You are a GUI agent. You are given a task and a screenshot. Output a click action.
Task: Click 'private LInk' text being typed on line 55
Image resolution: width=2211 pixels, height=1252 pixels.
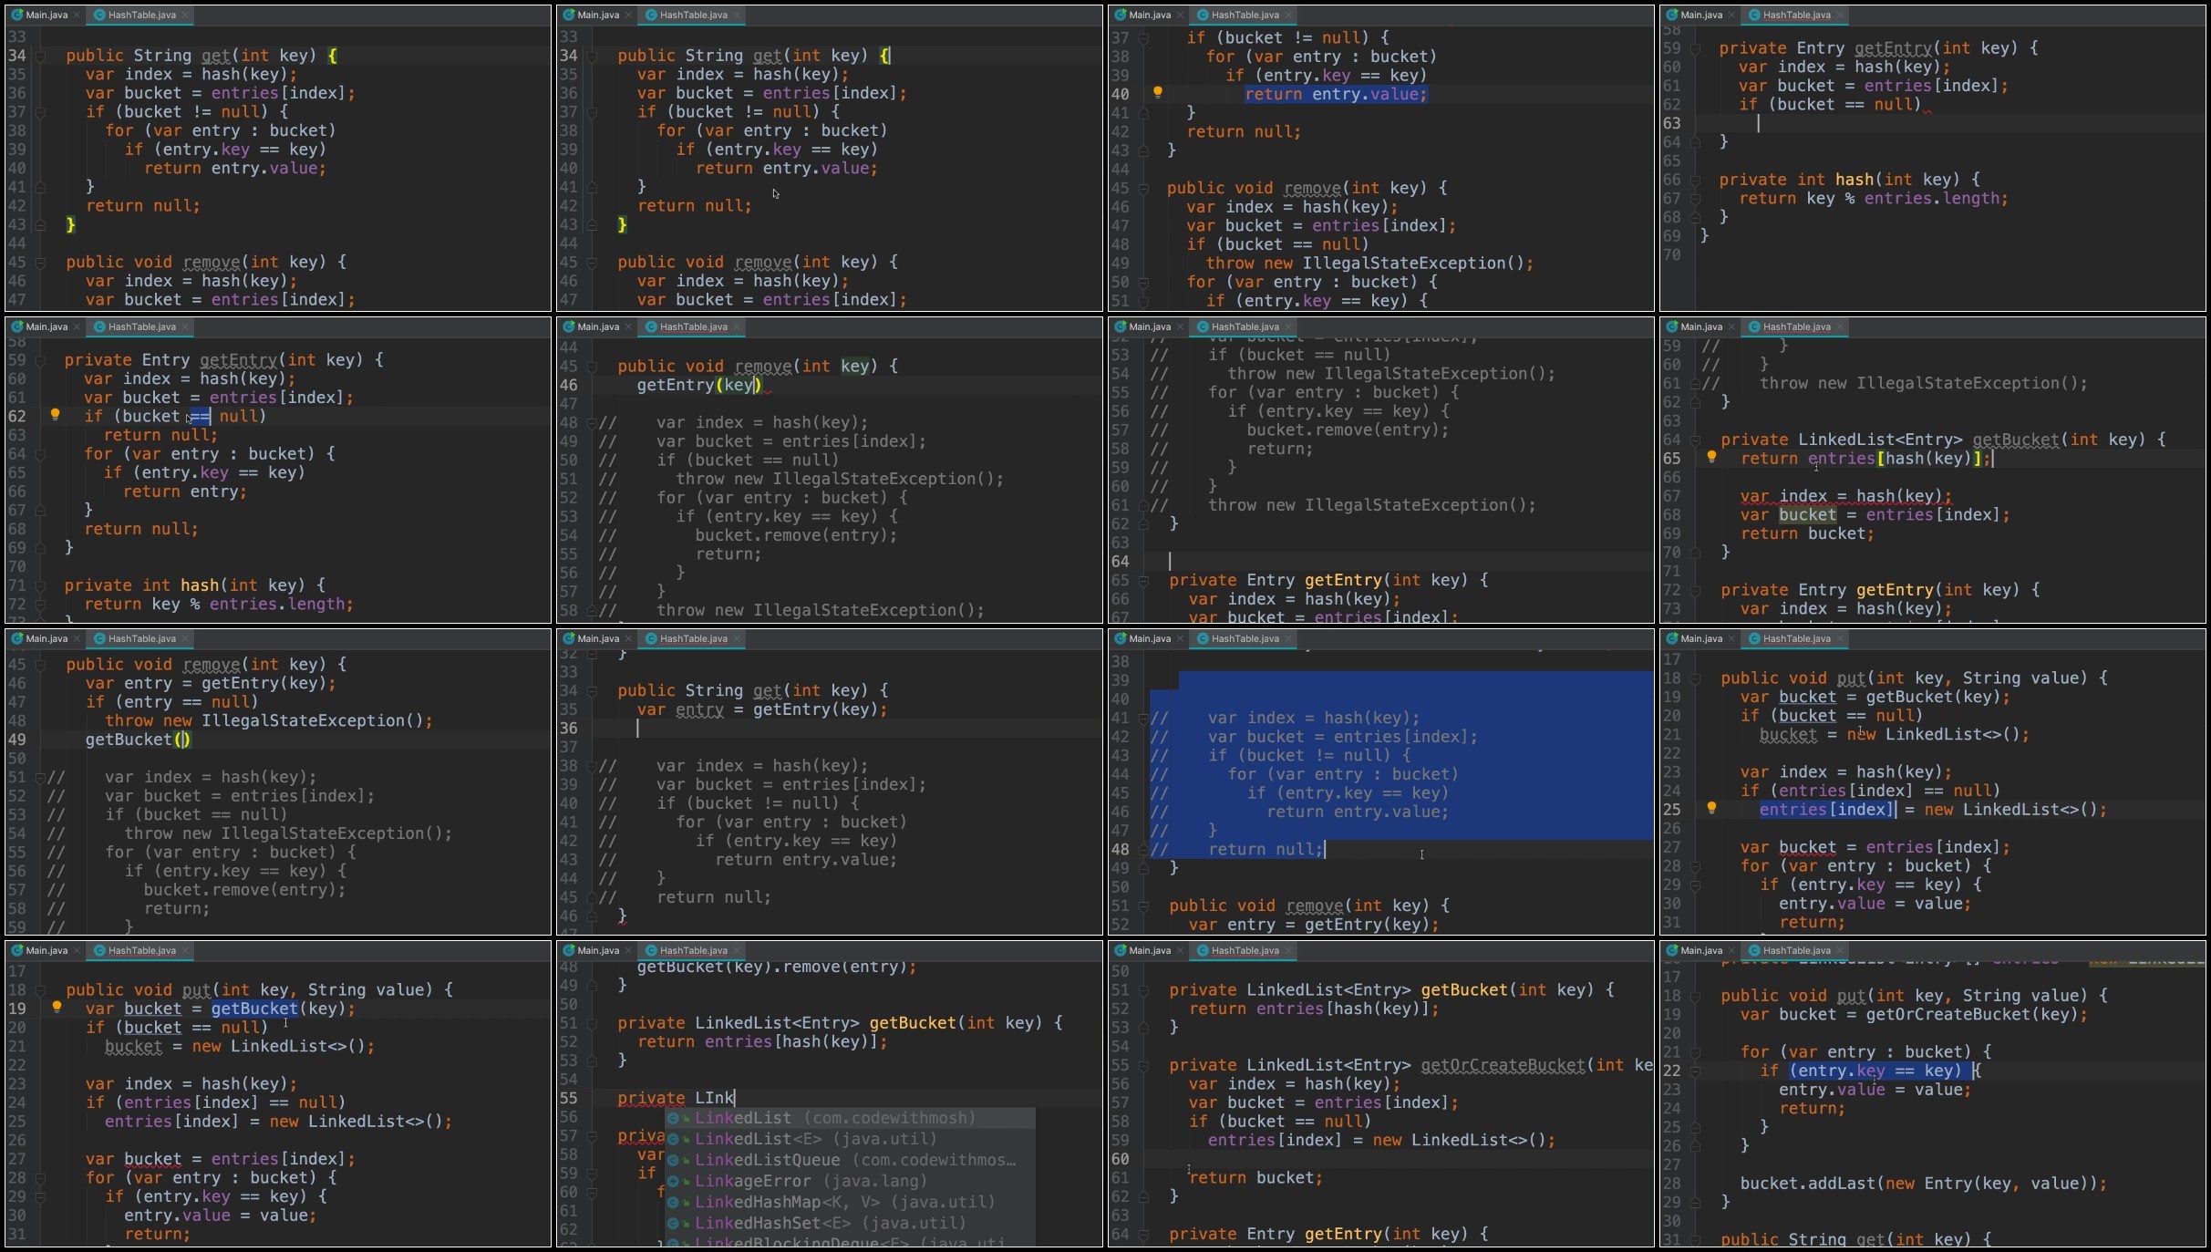676,1098
